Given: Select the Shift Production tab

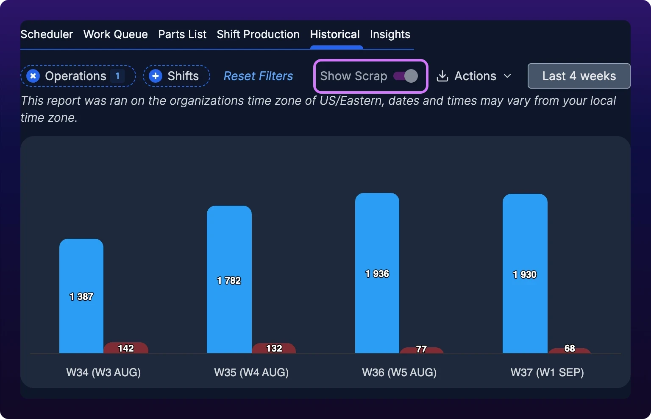Looking at the screenshot, I should point(258,34).
